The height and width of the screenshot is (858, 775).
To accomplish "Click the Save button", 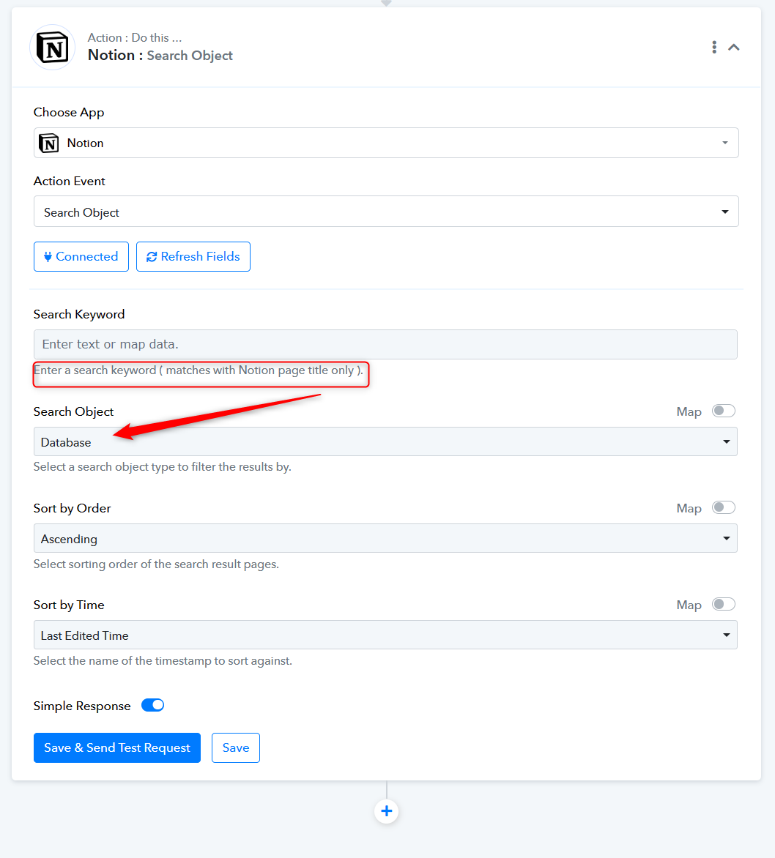I will pos(236,748).
